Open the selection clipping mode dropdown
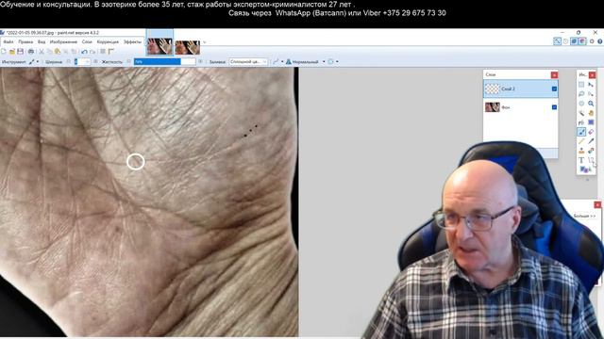Screen dimensions: 604x339 (x=333, y=61)
